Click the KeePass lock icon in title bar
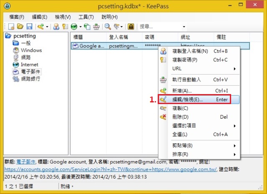The image size is (267, 194). pos(7,6)
